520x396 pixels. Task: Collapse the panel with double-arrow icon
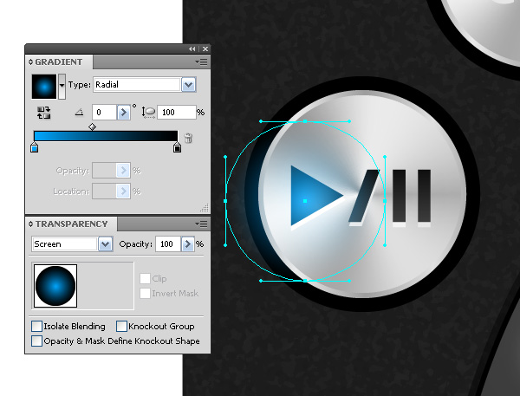click(x=192, y=49)
